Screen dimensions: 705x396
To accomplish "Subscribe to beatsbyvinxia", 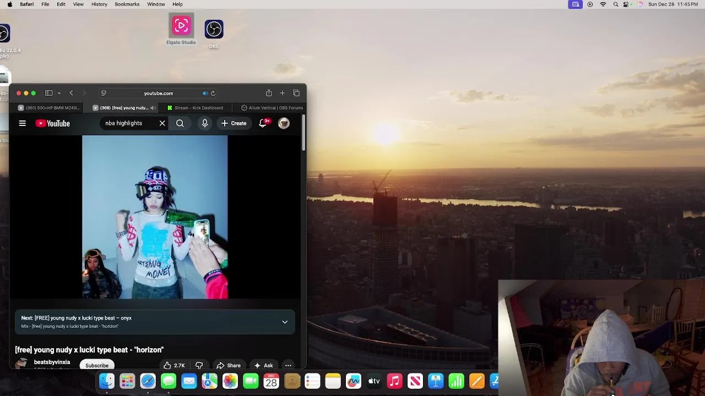I will [97, 365].
